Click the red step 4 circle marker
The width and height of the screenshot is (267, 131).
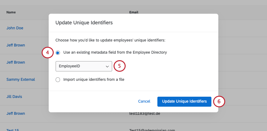47,52
